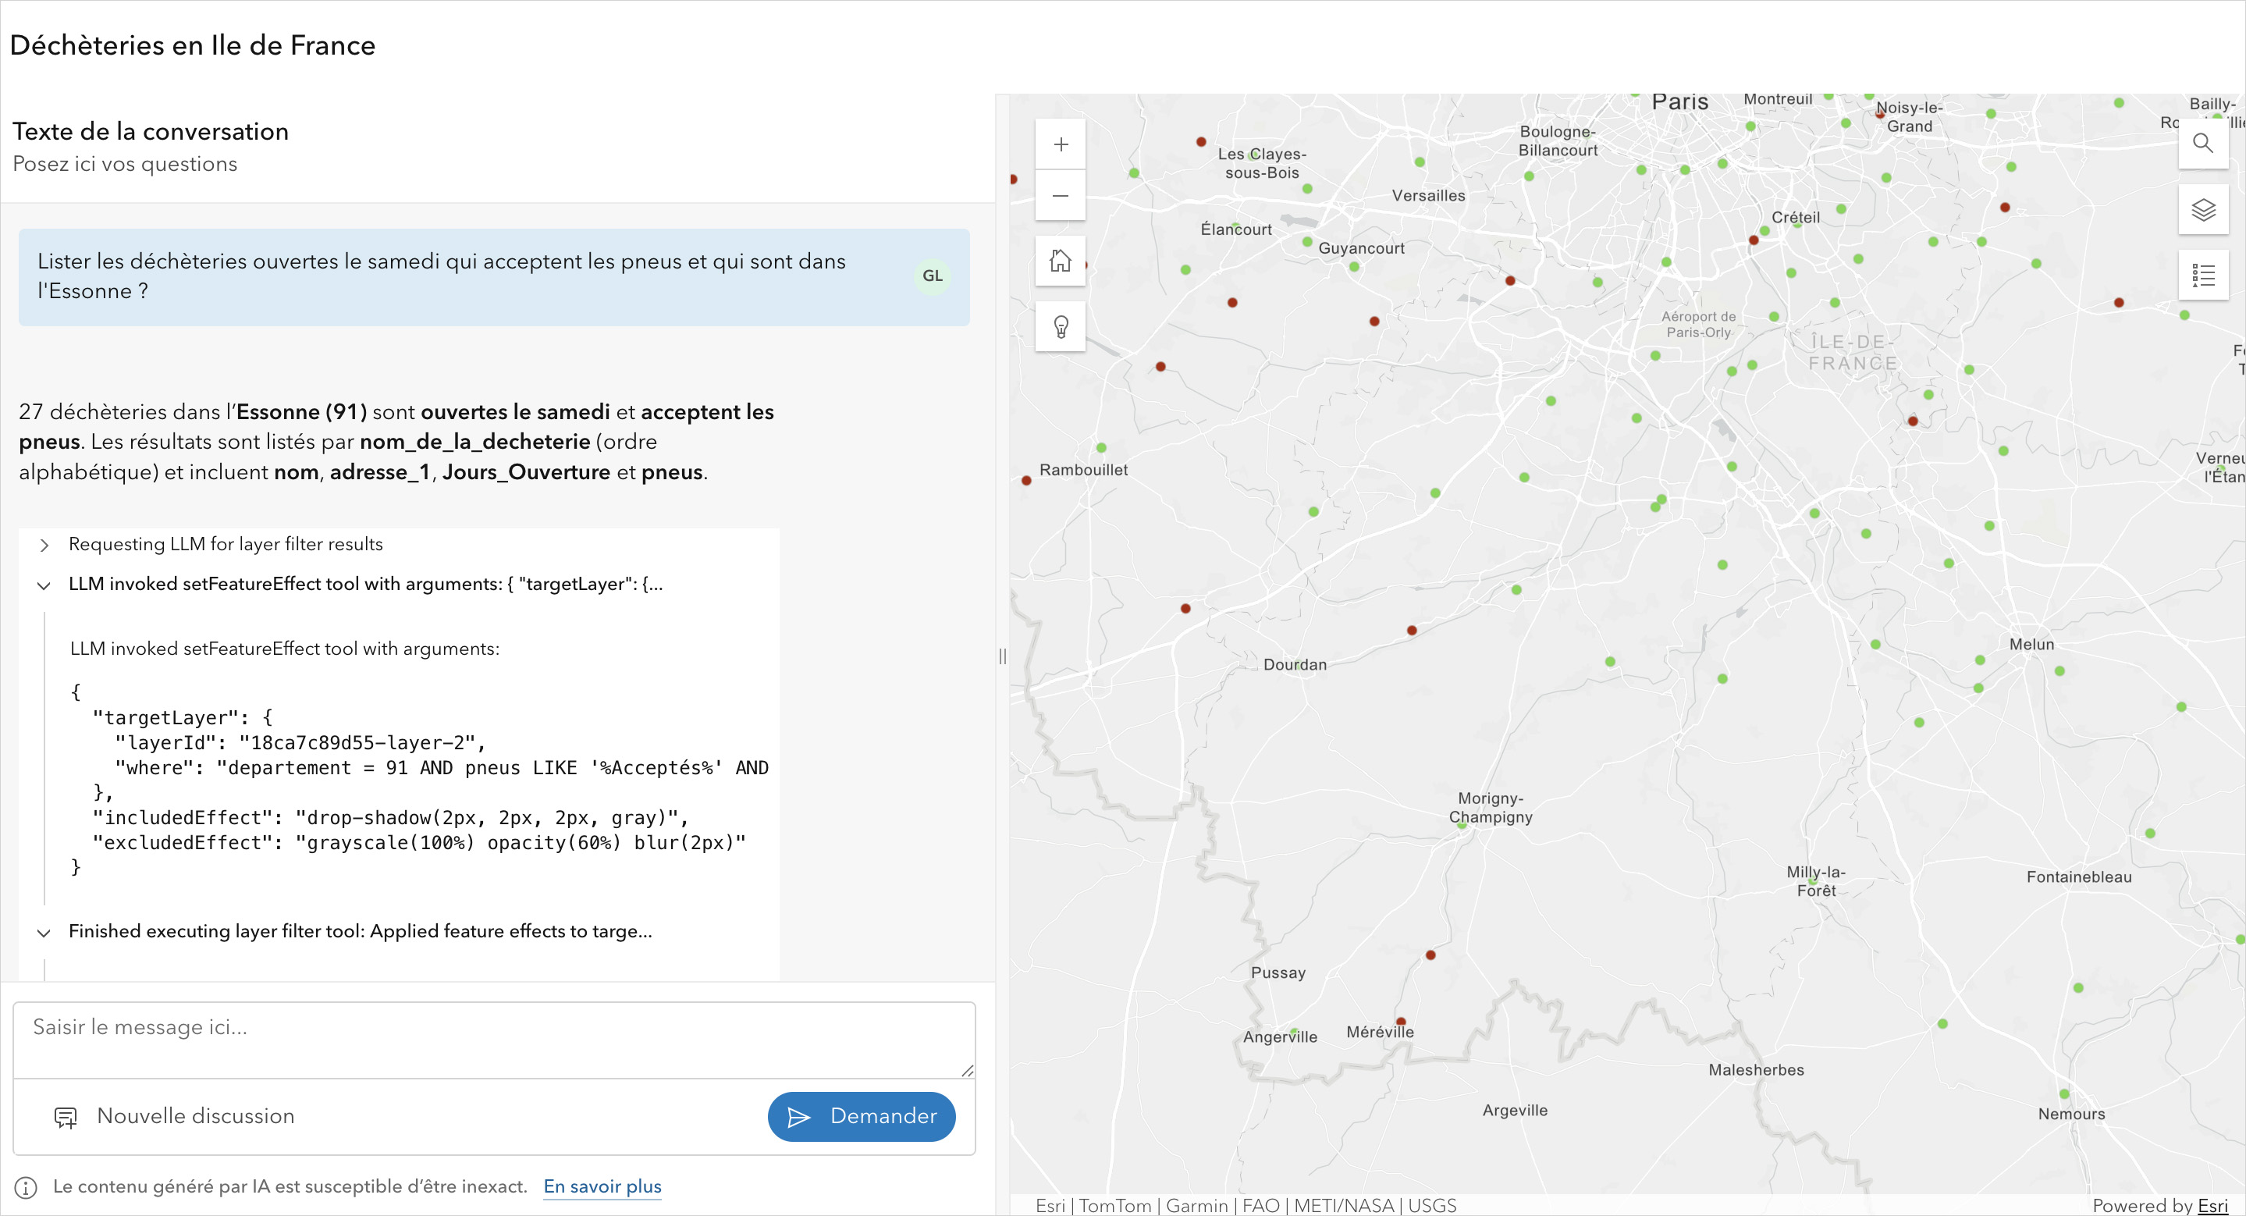The image size is (2246, 1216).
Task: Click the Malesherbes map label
Action: pos(1756,1069)
